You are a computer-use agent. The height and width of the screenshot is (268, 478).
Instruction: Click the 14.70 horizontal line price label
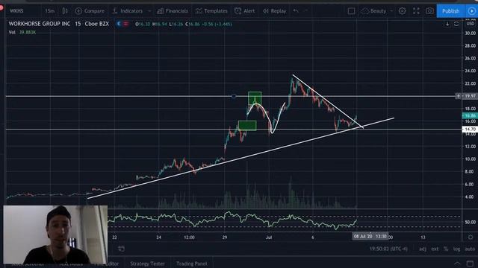(470, 129)
